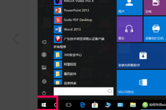Click the start menu search box
Screen dimensions: 166x110
point(84,91)
